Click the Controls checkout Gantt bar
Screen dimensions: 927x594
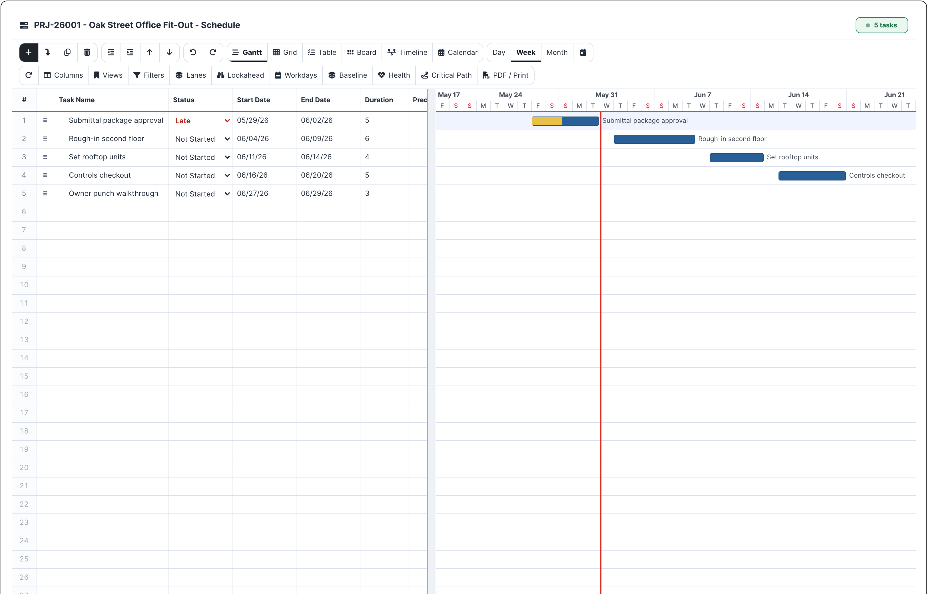[x=812, y=176]
